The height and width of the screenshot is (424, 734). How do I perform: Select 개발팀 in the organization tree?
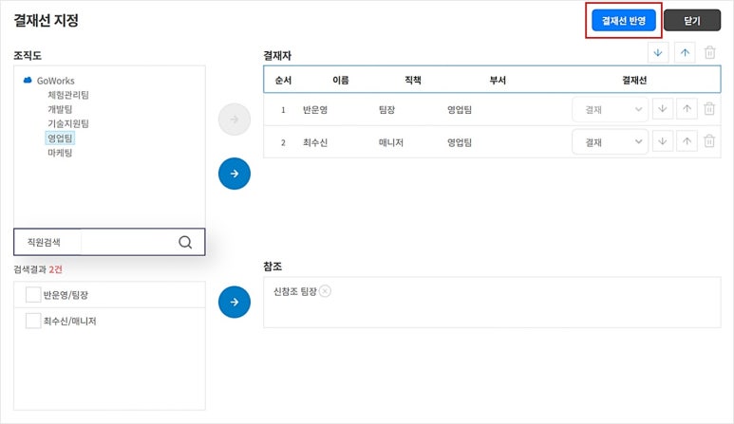pyautogui.click(x=61, y=109)
